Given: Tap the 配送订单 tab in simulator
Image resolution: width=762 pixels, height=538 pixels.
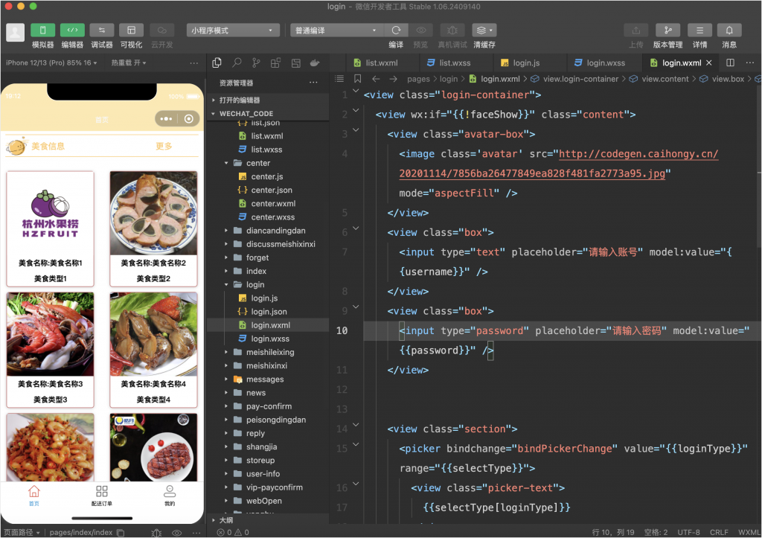Looking at the screenshot, I should (102, 496).
